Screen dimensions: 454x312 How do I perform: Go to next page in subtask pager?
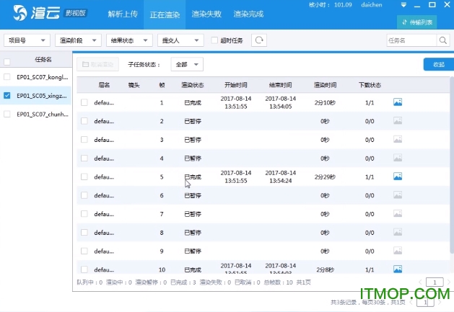point(448,282)
